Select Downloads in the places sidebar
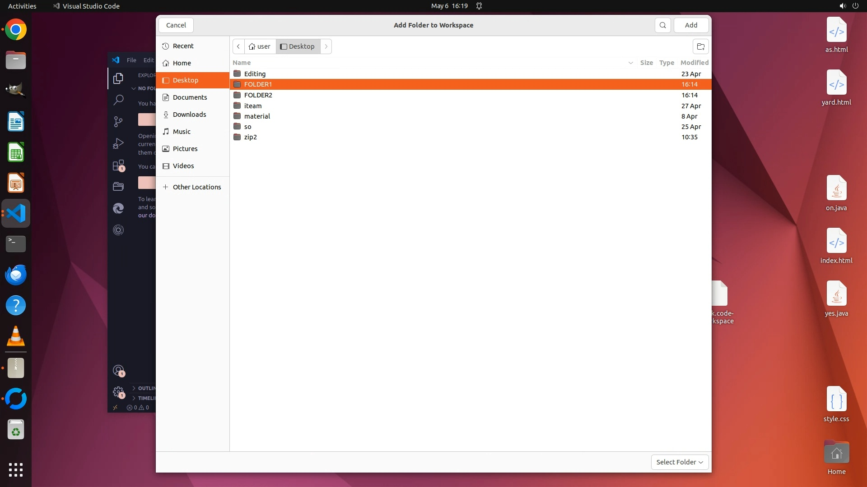This screenshot has height=487, width=867. point(189,115)
